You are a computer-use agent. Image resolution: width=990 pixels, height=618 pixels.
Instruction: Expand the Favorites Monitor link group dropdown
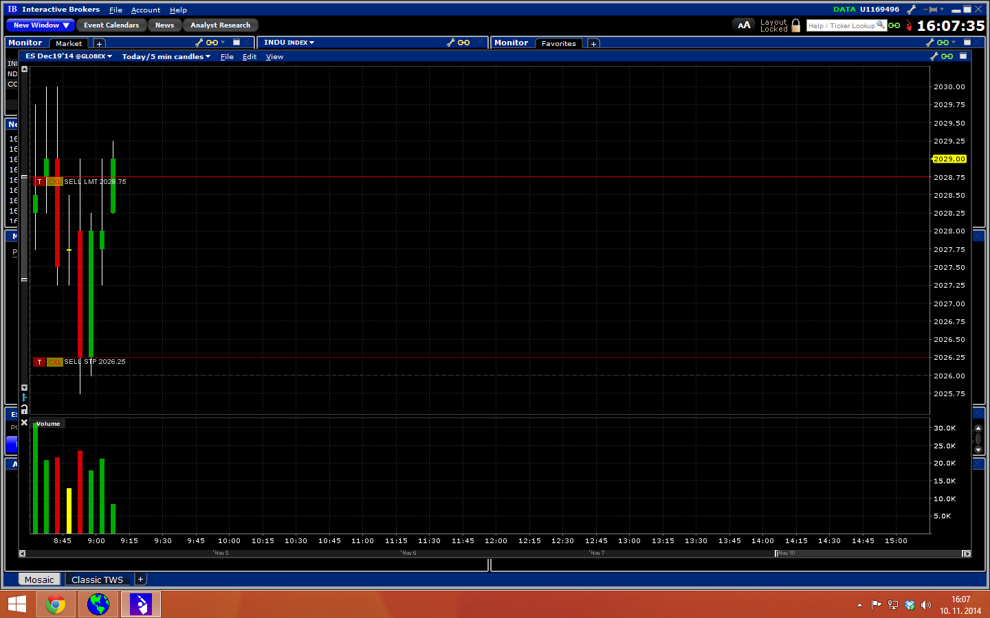coord(954,43)
